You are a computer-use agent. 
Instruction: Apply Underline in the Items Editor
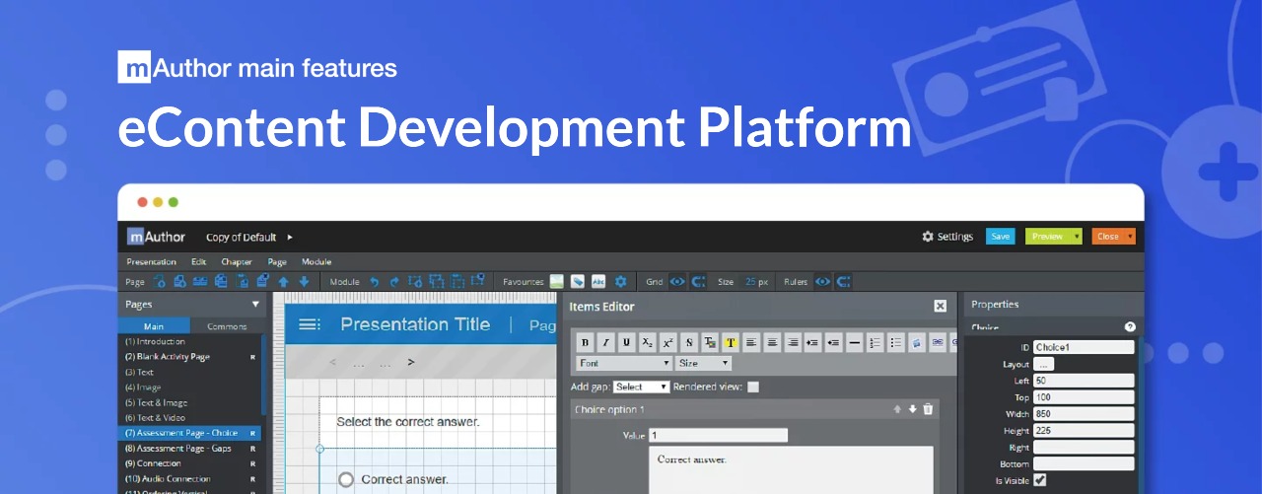coord(627,342)
